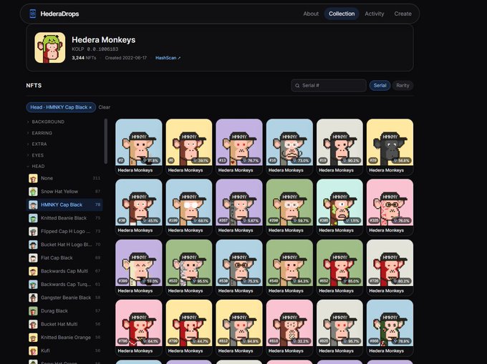Open monkey #522 card with 95.5% rarity
This screenshot has height=364, width=487.
click(189, 267)
